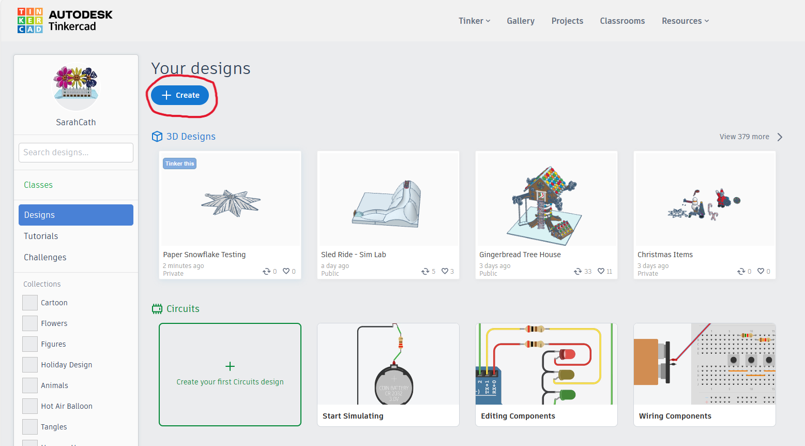Click the SarahCath profile avatar
This screenshot has width=805, height=446.
click(75, 87)
